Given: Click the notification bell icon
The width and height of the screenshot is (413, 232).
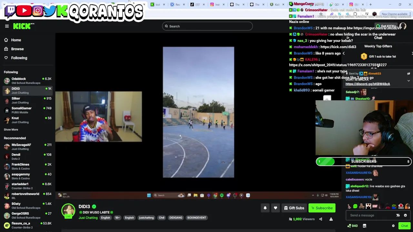Looking at the screenshot, I should coord(265,208).
